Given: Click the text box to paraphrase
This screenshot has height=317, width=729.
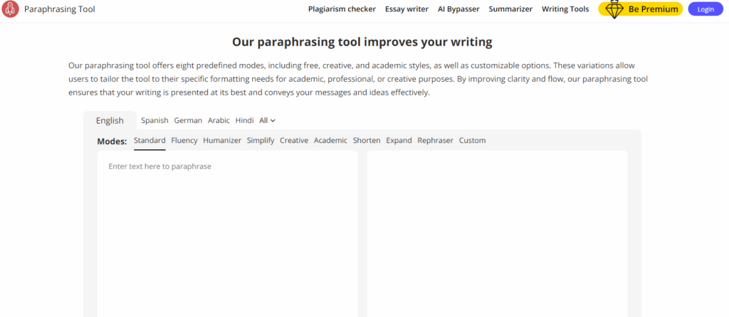Looking at the screenshot, I should [x=227, y=233].
